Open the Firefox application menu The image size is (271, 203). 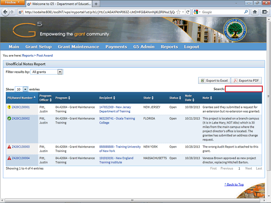13,3
